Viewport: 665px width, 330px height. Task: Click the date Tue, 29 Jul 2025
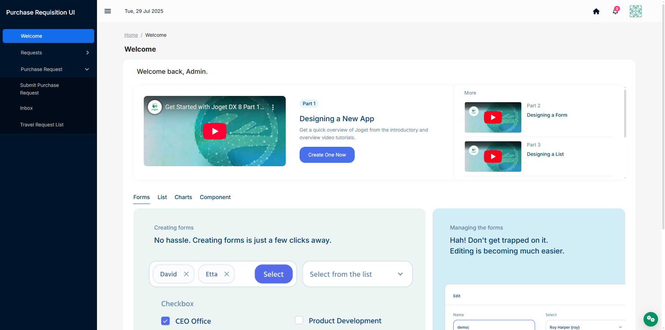coord(144,11)
